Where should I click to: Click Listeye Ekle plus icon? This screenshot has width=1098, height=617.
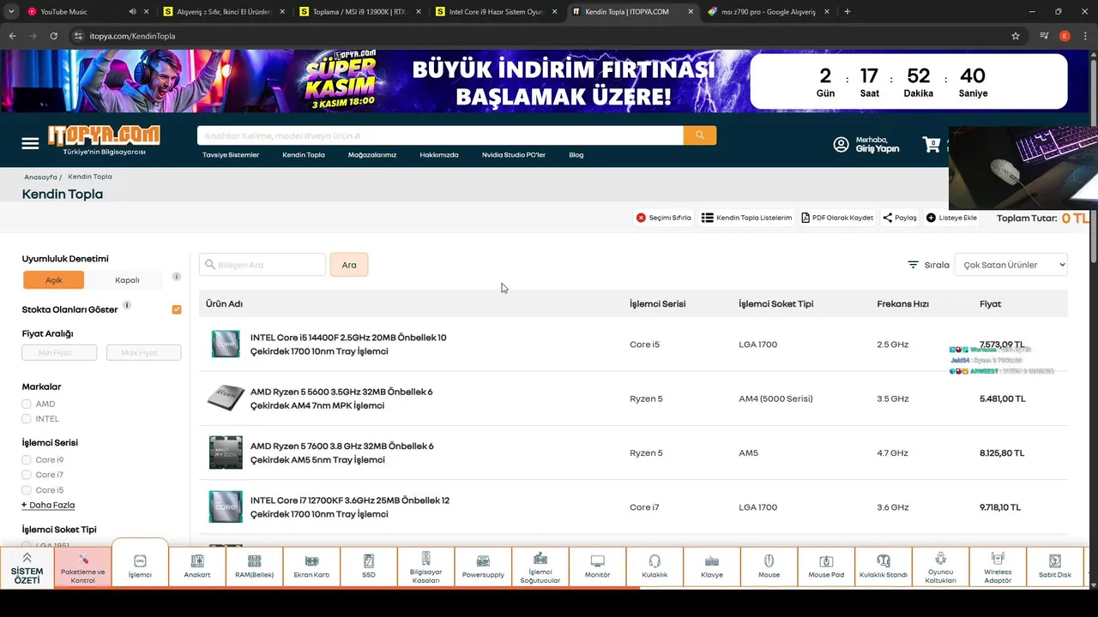(x=931, y=218)
